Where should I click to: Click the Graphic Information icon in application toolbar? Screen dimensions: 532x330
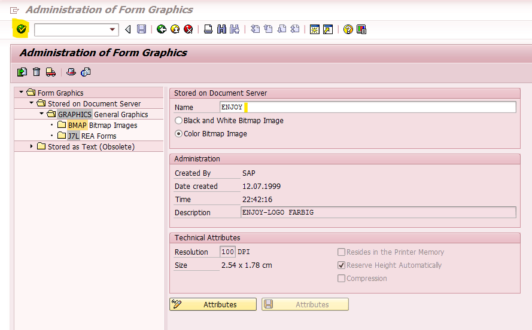pyautogui.click(x=86, y=72)
